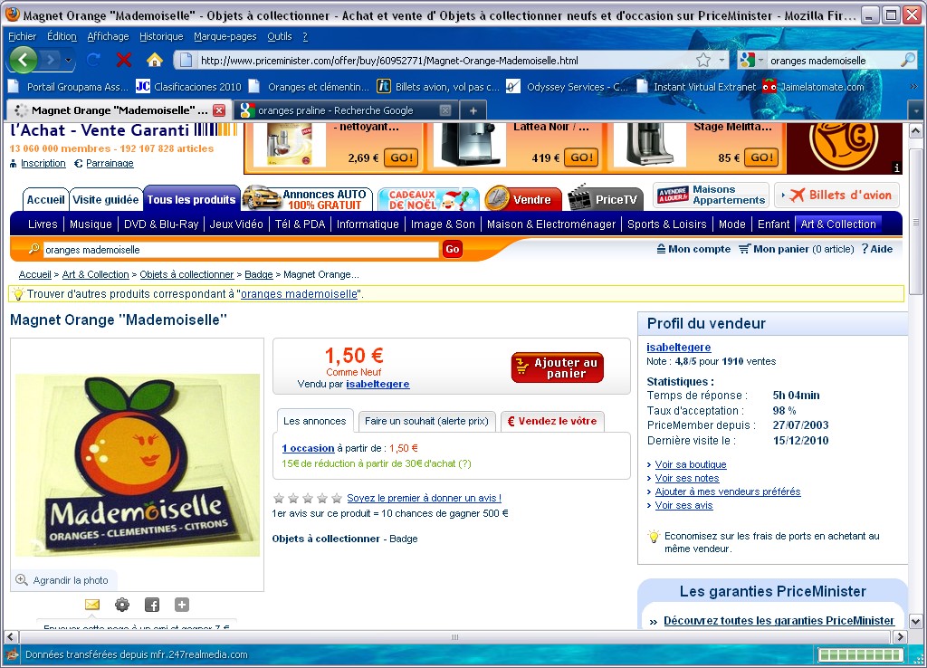Image resolution: width=927 pixels, height=668 pixels.
Task: Open the back/forward history dropdown arrow
Action: (x=68, y=60)
